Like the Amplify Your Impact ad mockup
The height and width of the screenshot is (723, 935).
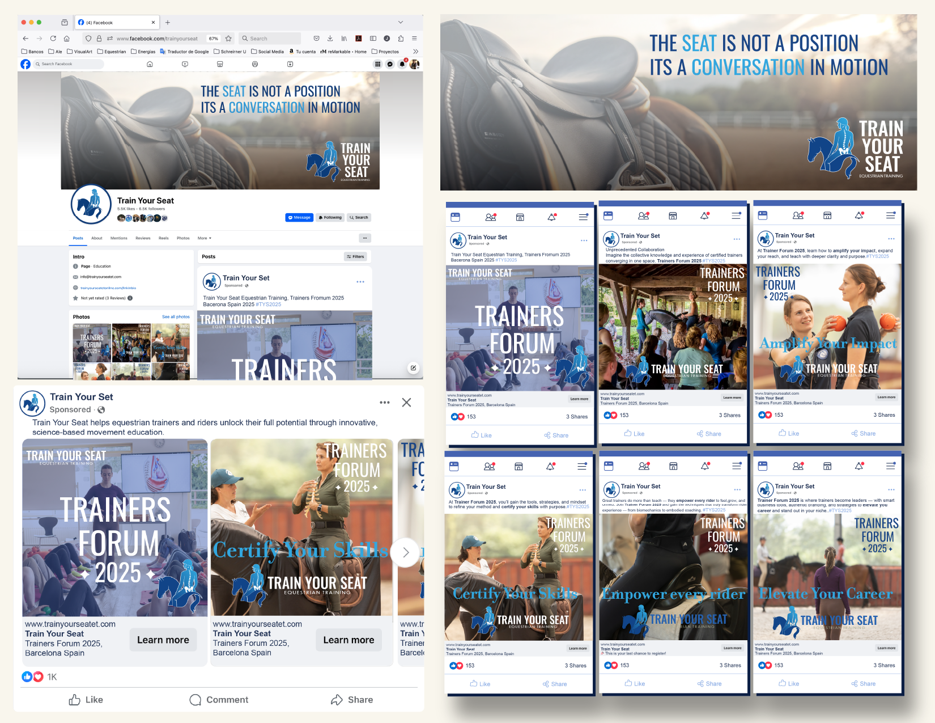point(789,433)
